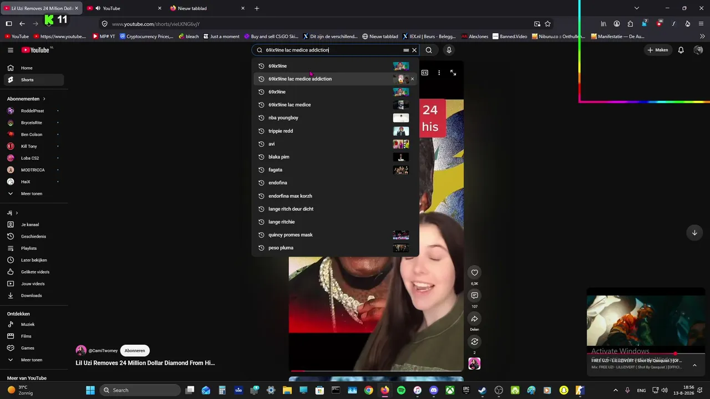The image size is (710, 399).
Task: Start voice search with the microphone
Action: (x=449, y=50)
